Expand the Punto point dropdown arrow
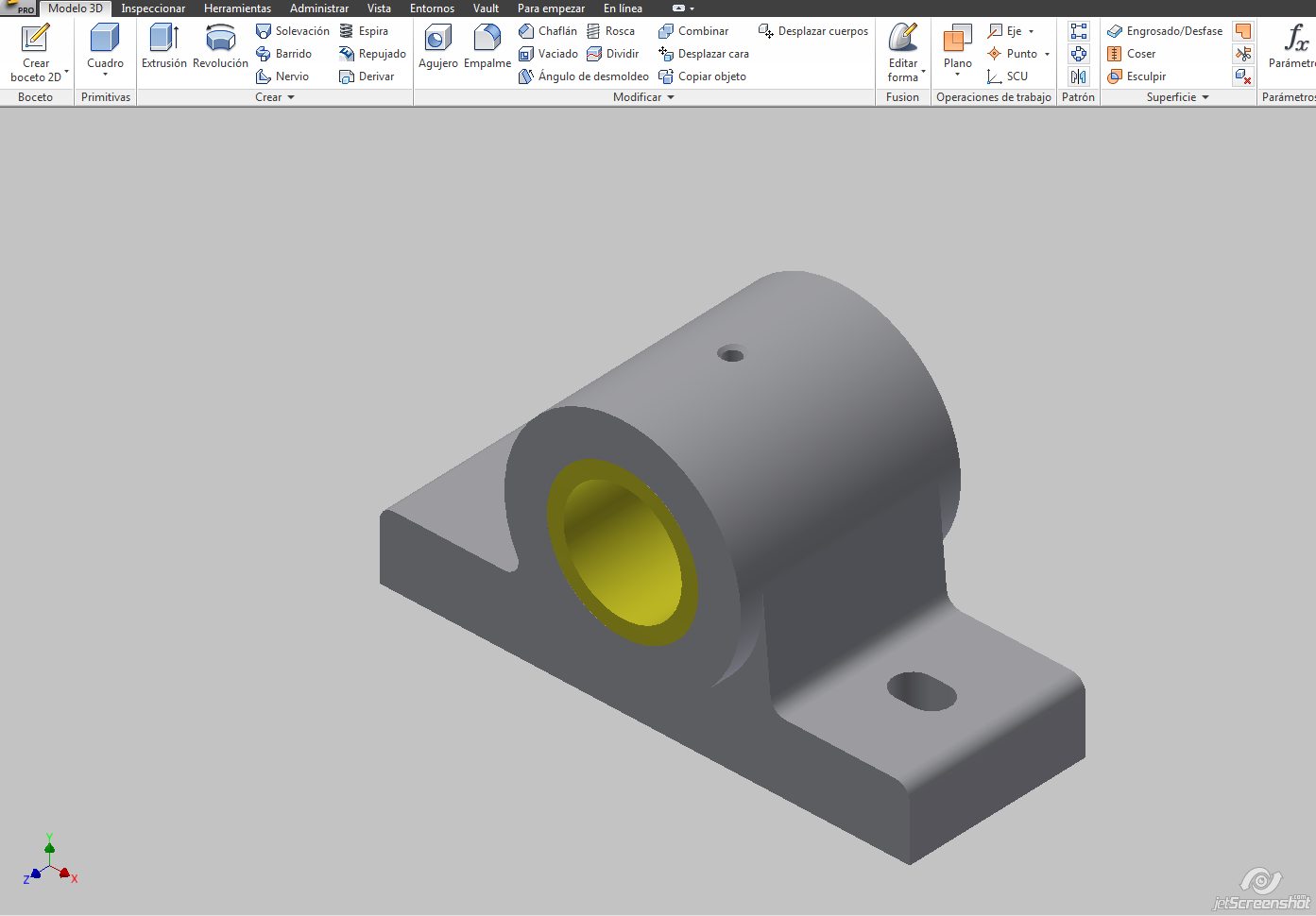The image size is (1316, 916). [1047, 54]
